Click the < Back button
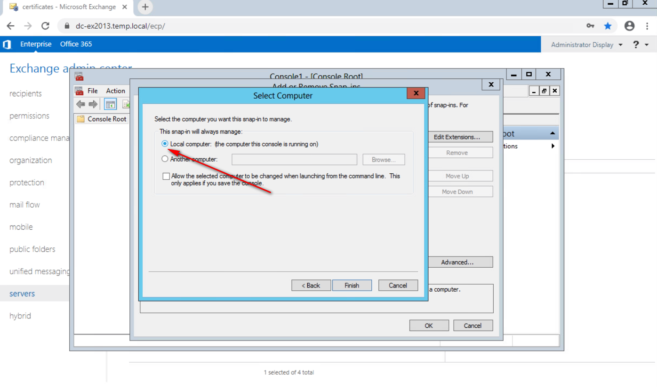Viewport: 657px width, 387px height. pyautogui.click(x=311, y=285)
